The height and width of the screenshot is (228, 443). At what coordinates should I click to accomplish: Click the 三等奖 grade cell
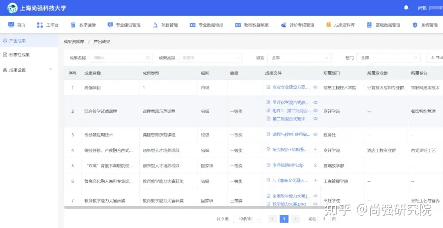[x=236, y=201]
